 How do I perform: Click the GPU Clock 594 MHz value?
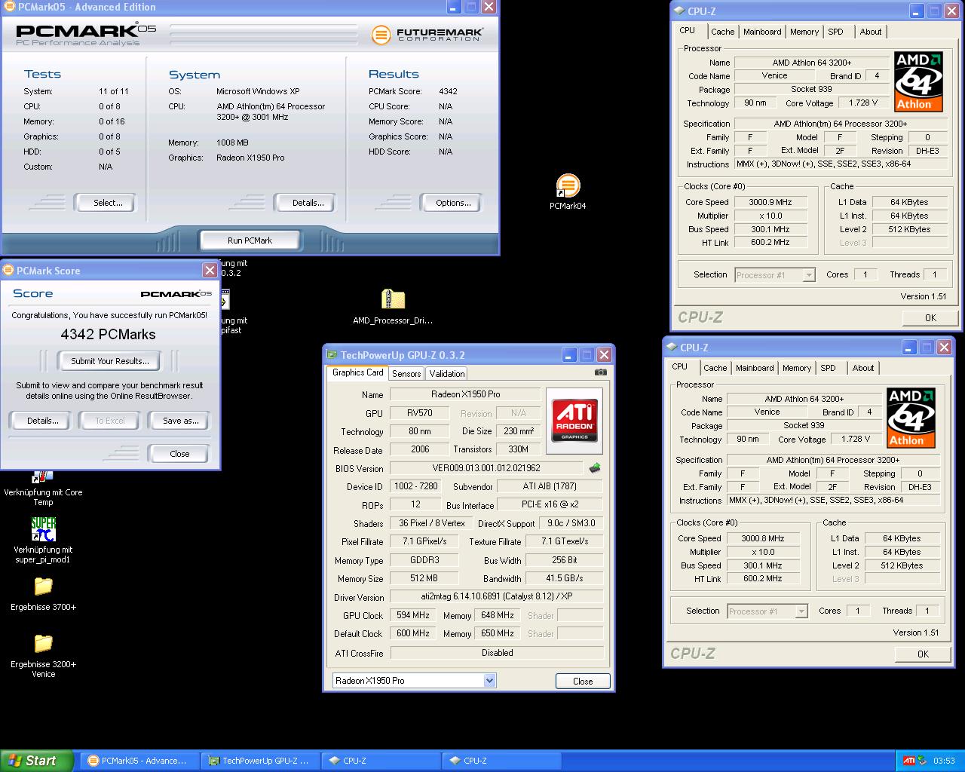tap(413, 615)
